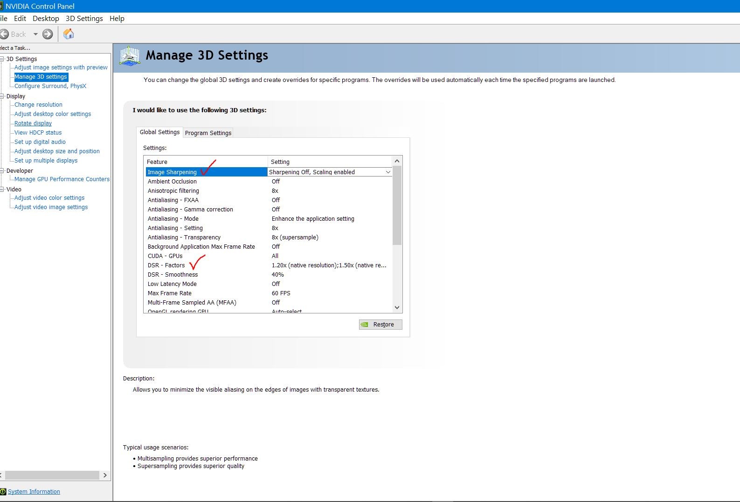This screenshot has width=740, height=502.
Task: Open View HDCP status page
Action: [38, 133]
